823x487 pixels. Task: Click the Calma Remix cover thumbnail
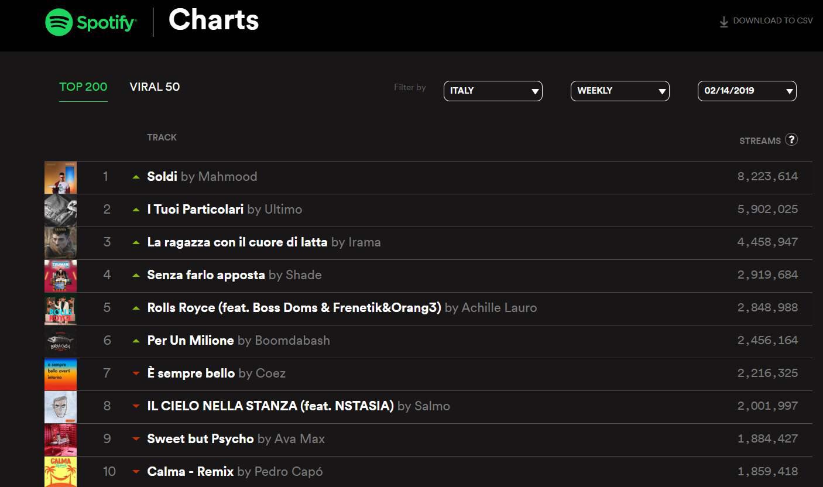[x=60, y=471]
